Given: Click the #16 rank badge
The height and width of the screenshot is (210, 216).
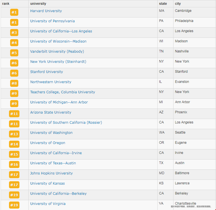Looking at the screenshot, I should coord(14,165).
